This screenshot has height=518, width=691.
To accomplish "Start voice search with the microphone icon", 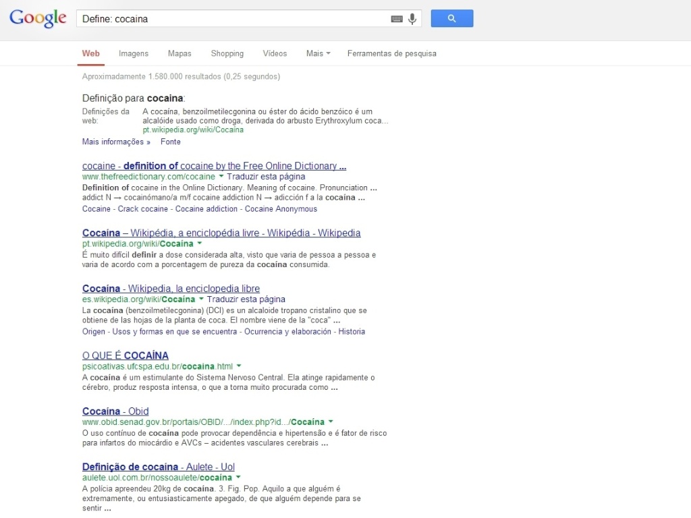I will [412, 19].
